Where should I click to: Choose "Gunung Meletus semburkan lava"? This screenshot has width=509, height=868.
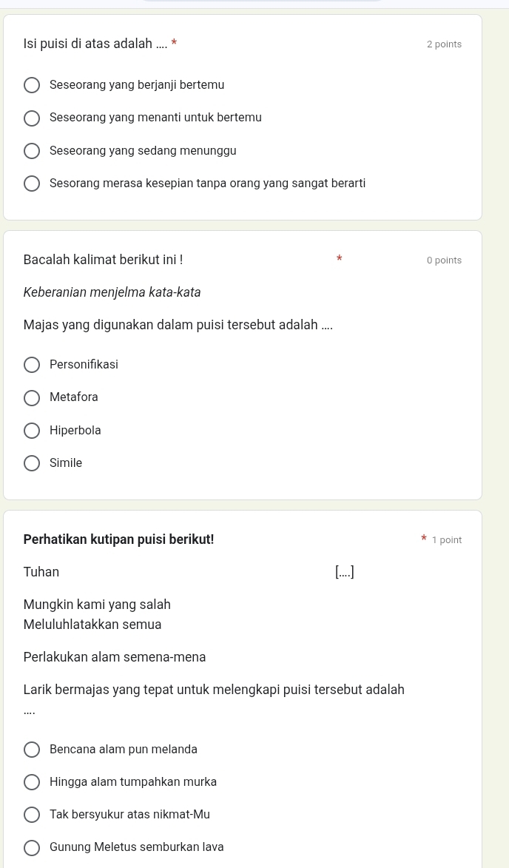(32, 847)
